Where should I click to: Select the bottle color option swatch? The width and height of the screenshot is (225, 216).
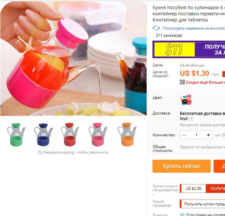pyautogui.click(x=186, y=99)
